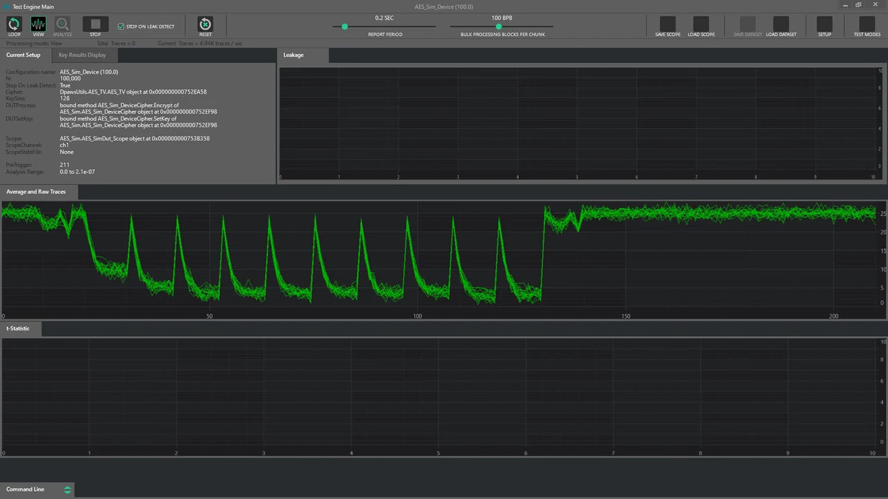Click the N value '100,000'
The width and height of the screenshot is (888, 499).
[x=70, y=79]
